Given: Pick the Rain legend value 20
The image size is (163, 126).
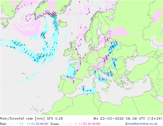Looking at the screenshot, I should [33, 124].
